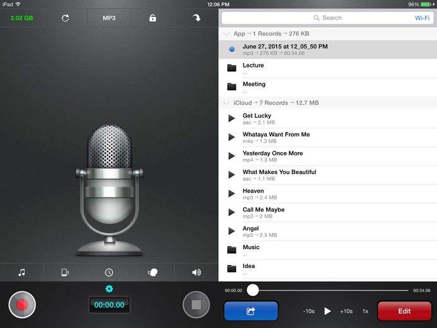The image size is (437, 328).
Task: Stop recording with the square stop button
Action: click(x=196, y=305)
